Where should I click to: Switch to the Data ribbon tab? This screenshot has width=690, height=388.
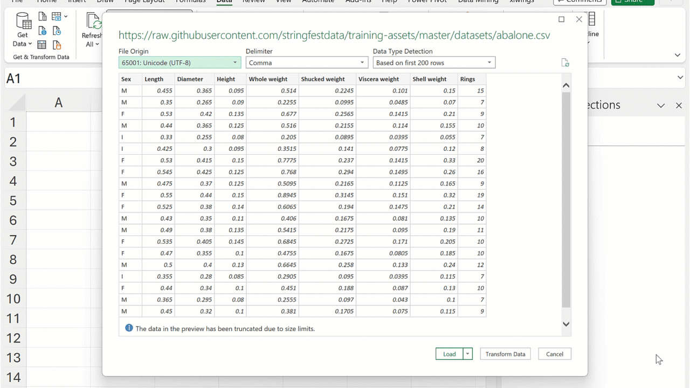coord(224,2)
